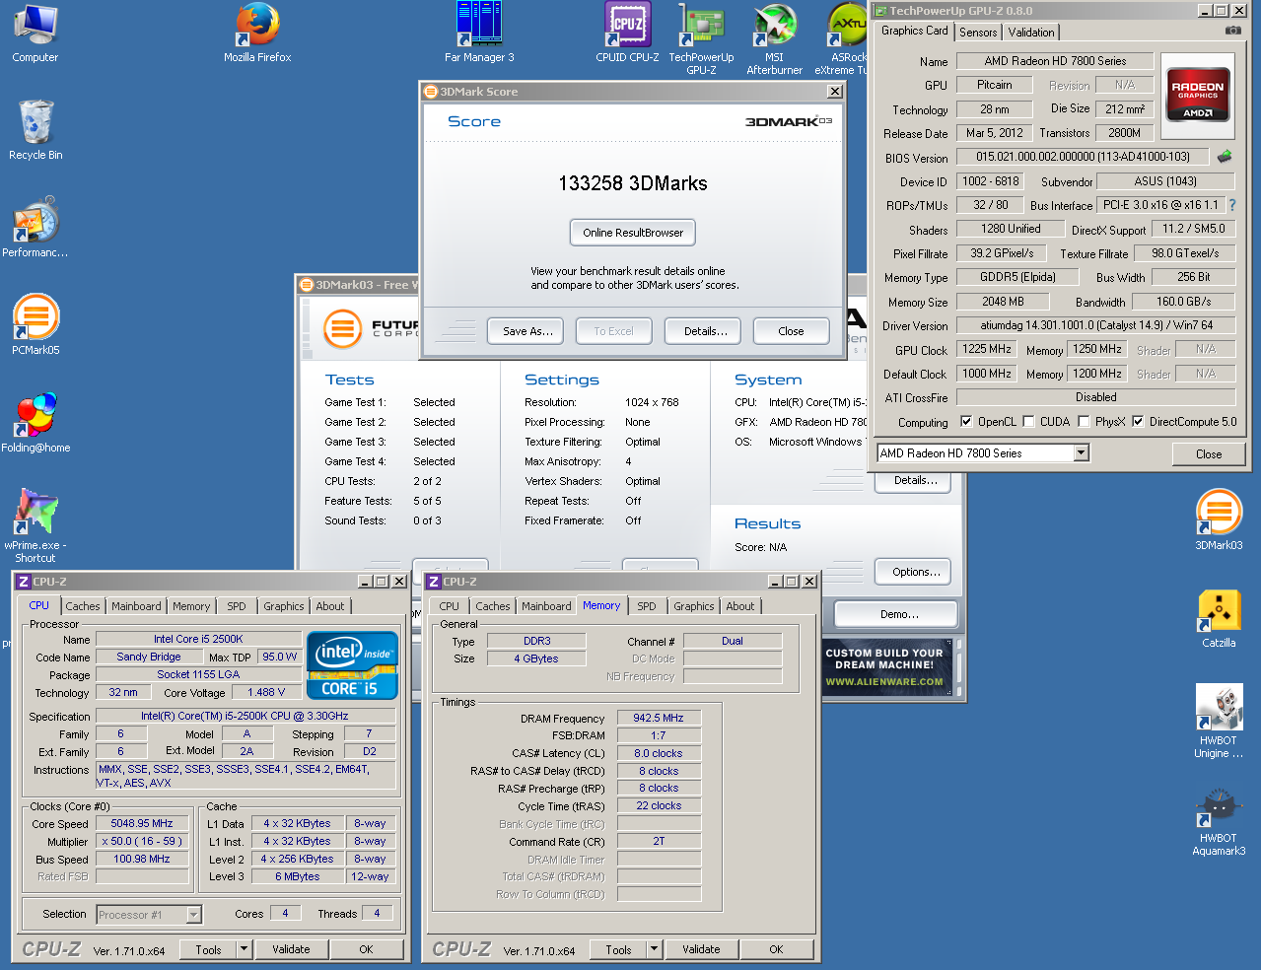Switch to the Sensors tab in GPU-Z

pos(978,33)
